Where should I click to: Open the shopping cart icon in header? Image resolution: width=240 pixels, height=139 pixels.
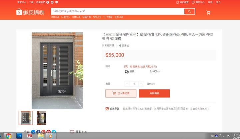tap(208, 13)
